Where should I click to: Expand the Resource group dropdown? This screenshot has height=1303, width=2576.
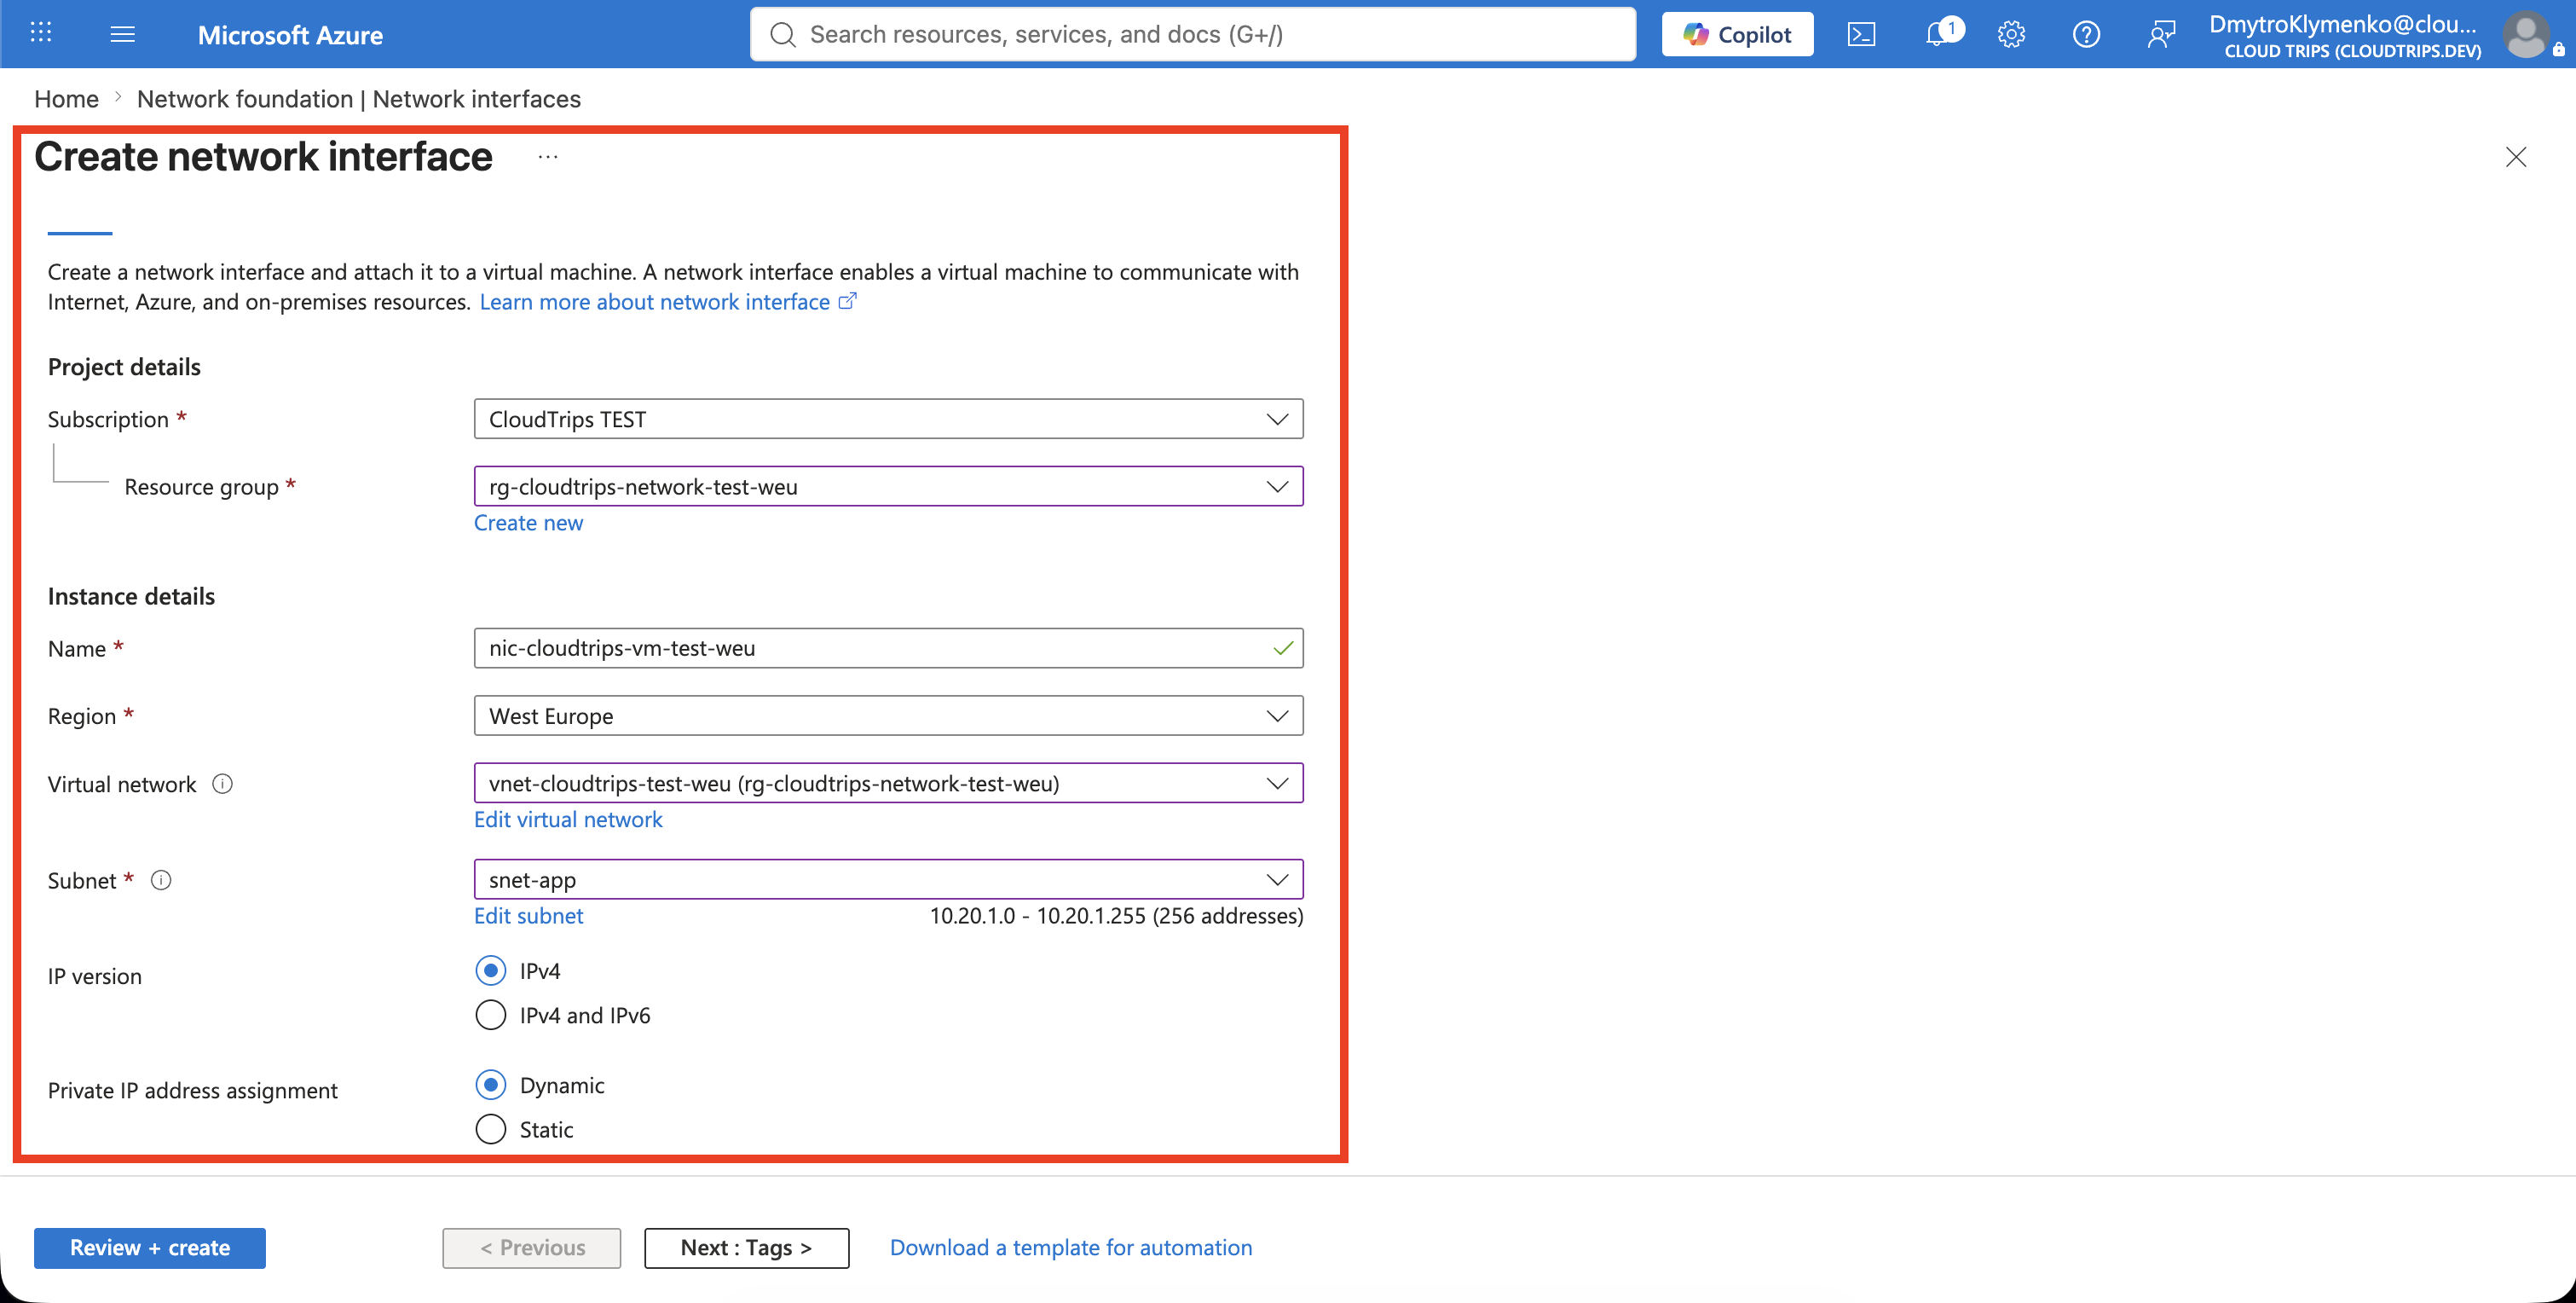click(x=888, y=486)
